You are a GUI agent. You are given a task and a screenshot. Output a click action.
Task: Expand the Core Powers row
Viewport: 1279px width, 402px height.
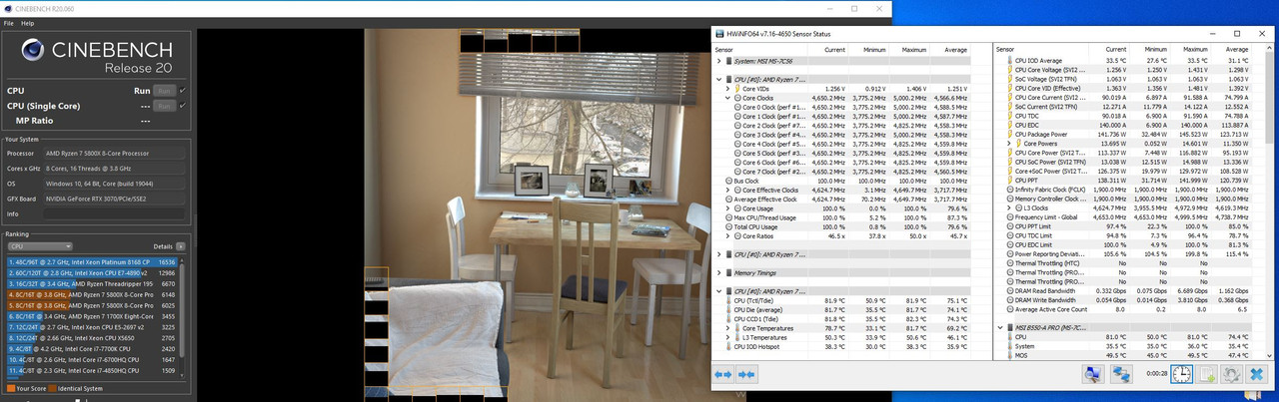(1010, 143)
